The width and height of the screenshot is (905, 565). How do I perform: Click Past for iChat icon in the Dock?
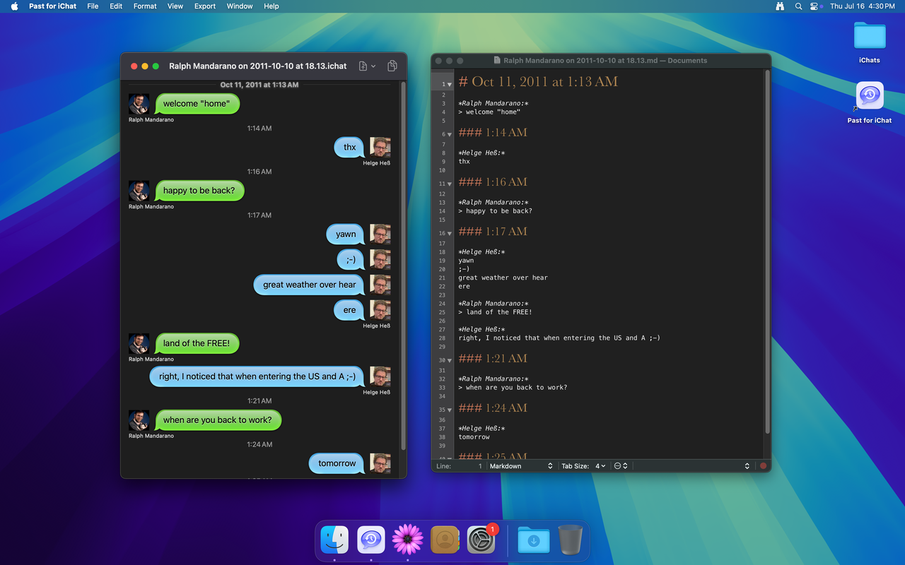point(371,540)
